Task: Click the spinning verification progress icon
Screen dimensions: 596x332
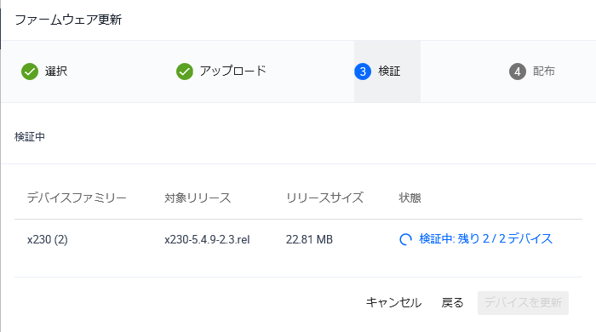Action: tap(405, 239)
